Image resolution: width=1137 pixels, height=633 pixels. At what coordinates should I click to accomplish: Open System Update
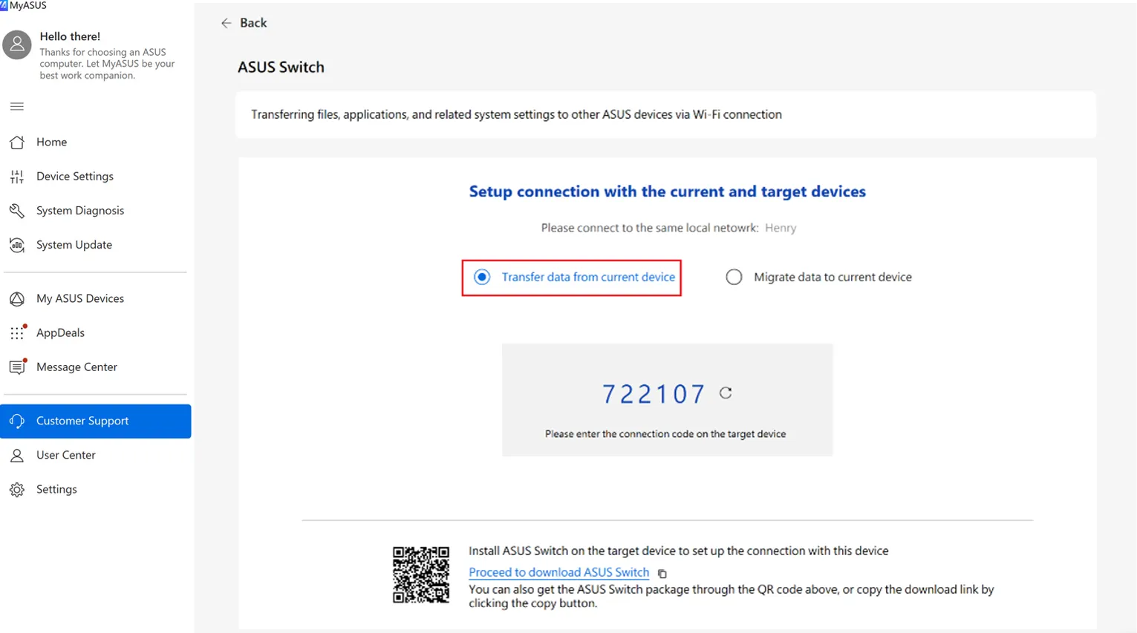(x=74, y=244)
